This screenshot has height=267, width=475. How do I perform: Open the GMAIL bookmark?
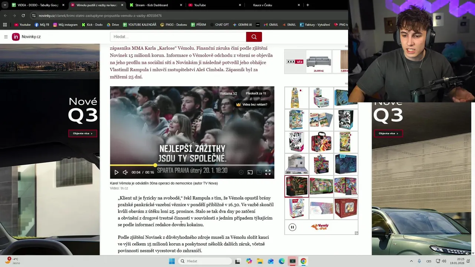point(271,25)
